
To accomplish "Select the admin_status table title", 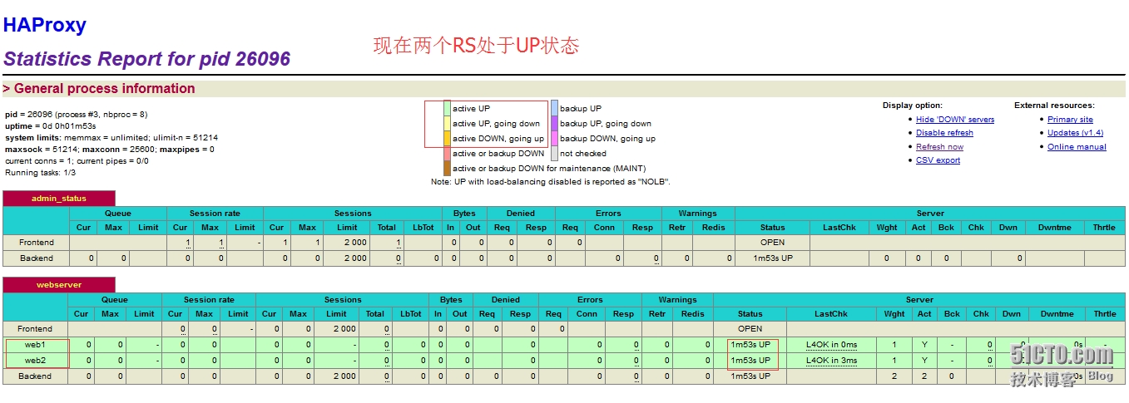I will point(58,199).
